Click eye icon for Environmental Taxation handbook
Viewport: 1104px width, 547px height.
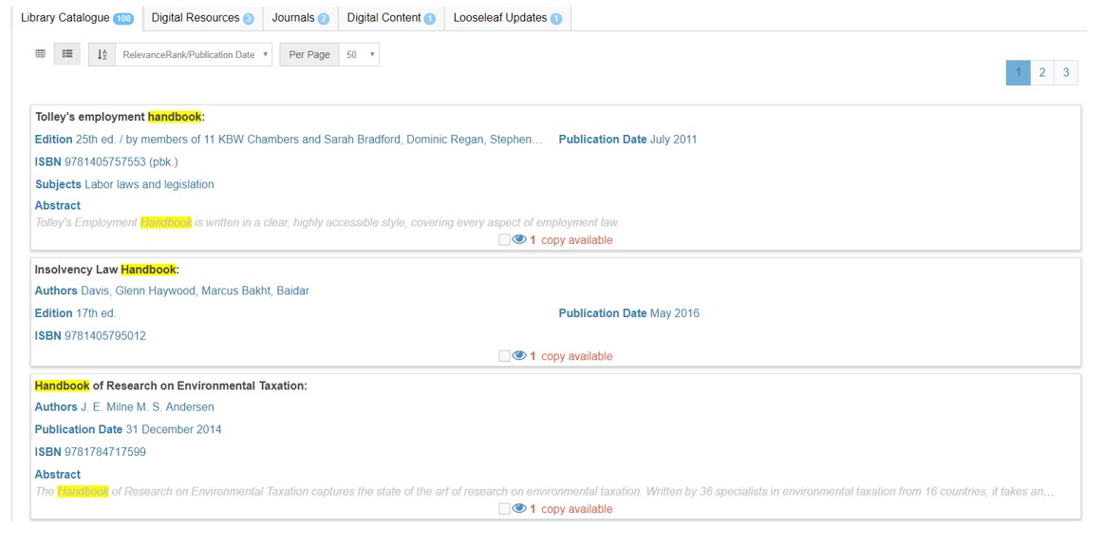(x=519, y=508)
